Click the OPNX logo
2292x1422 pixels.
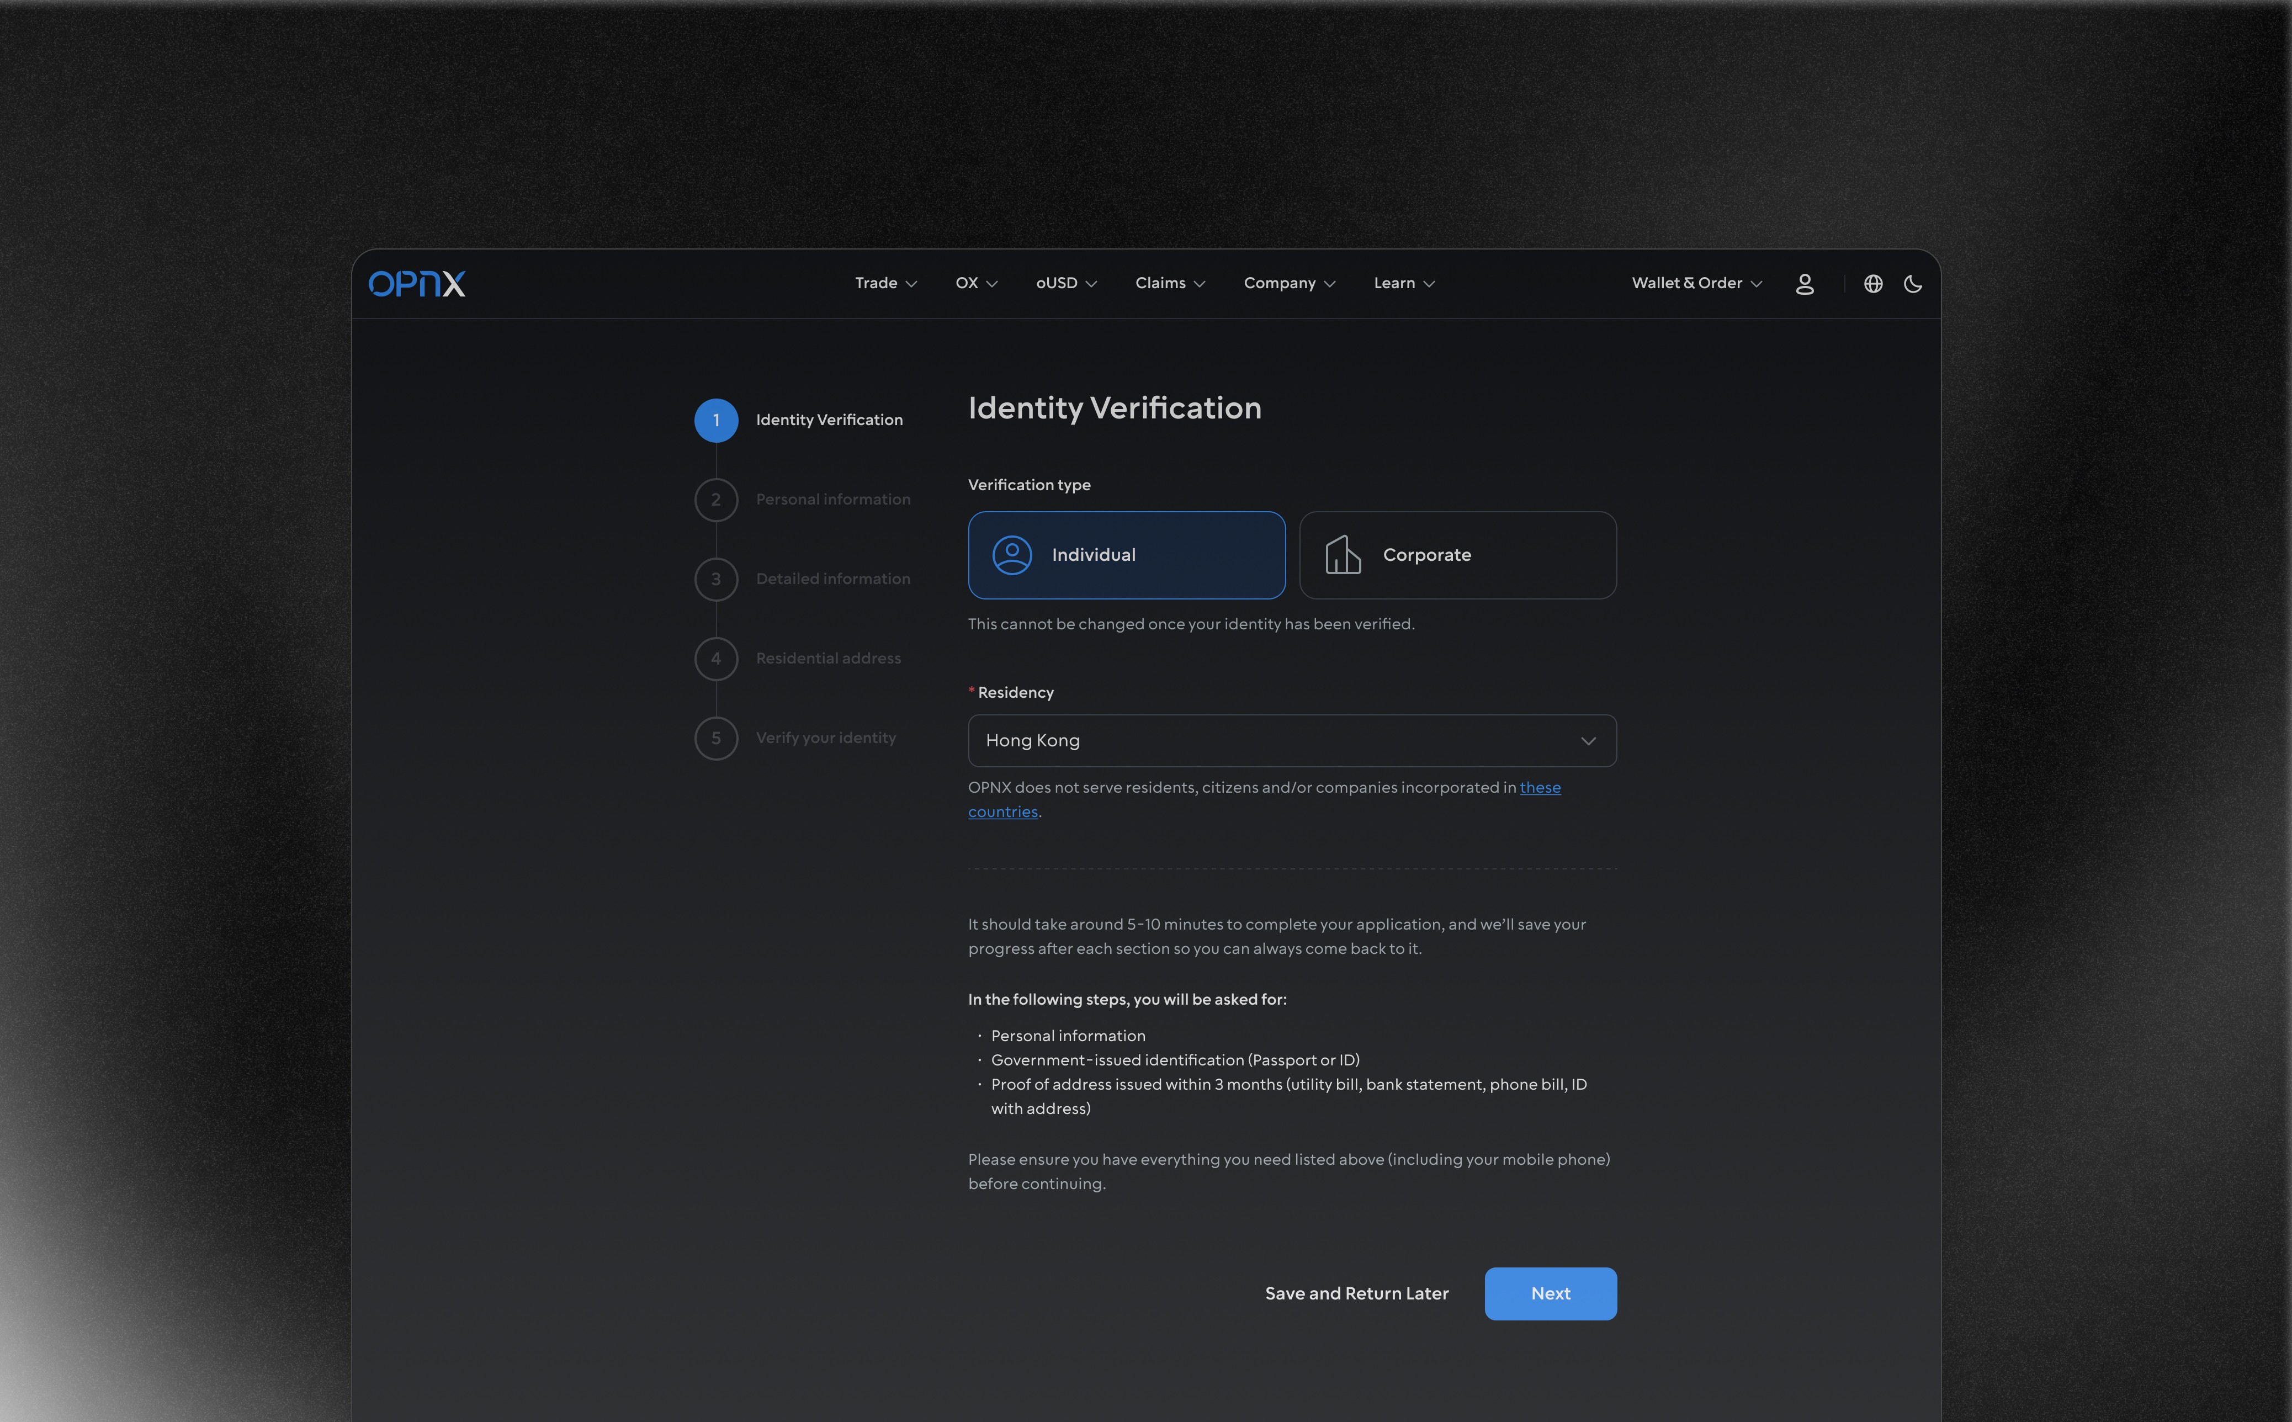click(x=417, y=283)
